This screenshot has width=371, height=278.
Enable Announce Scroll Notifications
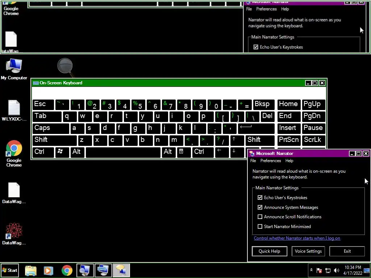pos(260,217)
